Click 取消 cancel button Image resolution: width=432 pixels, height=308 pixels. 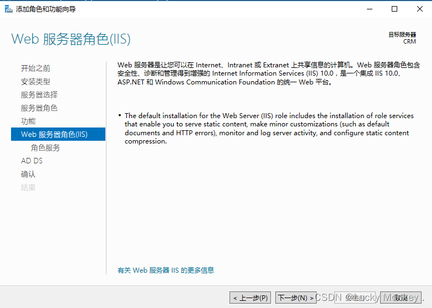click(401, 298)
